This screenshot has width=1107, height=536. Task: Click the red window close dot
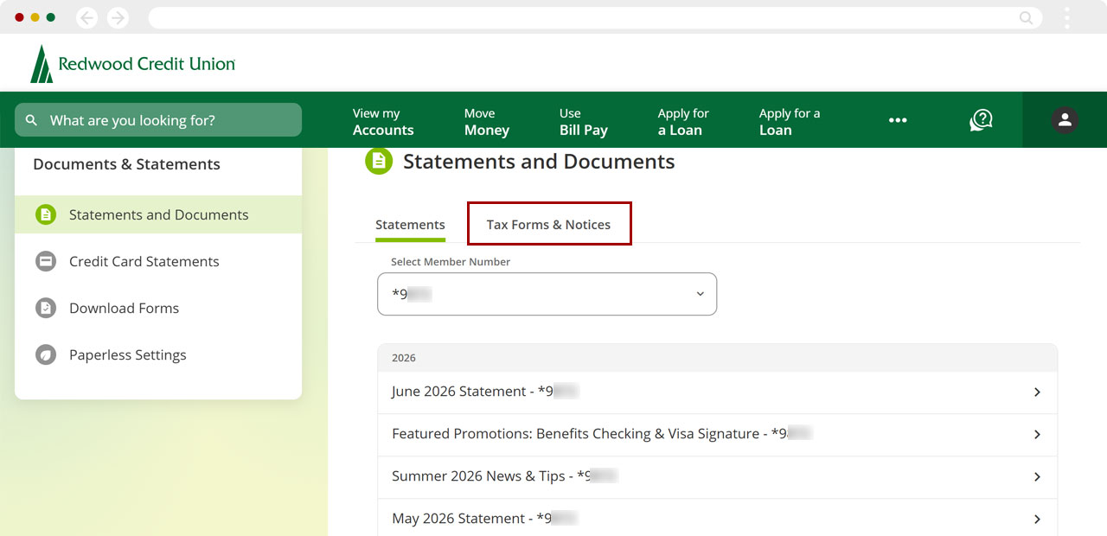(x=19, y=17)
